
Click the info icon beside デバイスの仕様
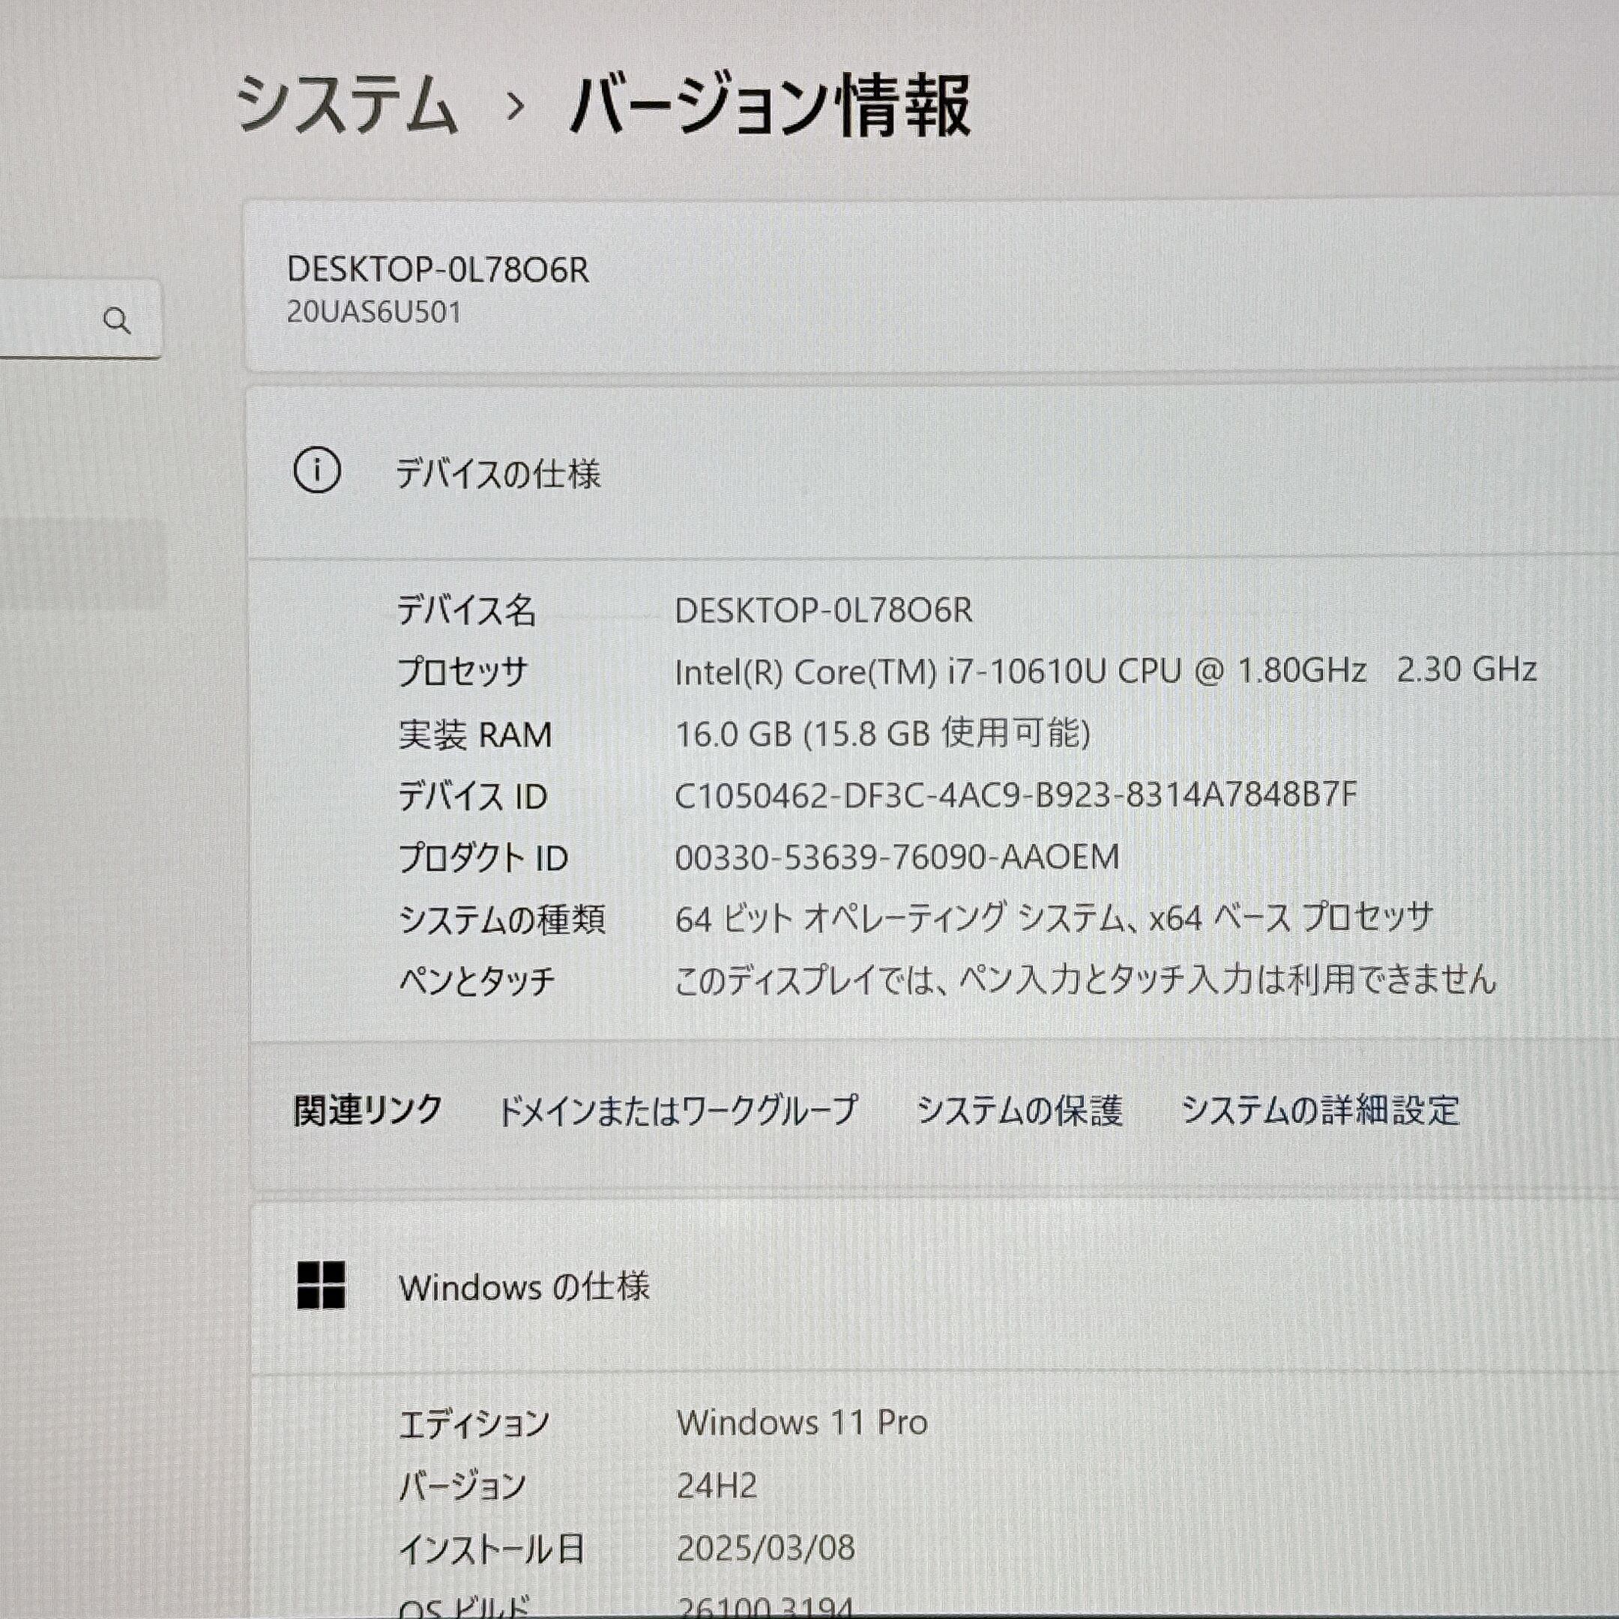coord(317,471)
